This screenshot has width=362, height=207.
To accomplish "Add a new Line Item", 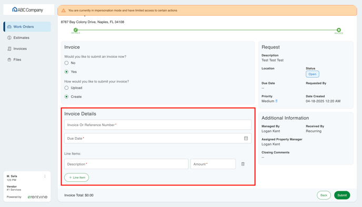I will [77, 177].
